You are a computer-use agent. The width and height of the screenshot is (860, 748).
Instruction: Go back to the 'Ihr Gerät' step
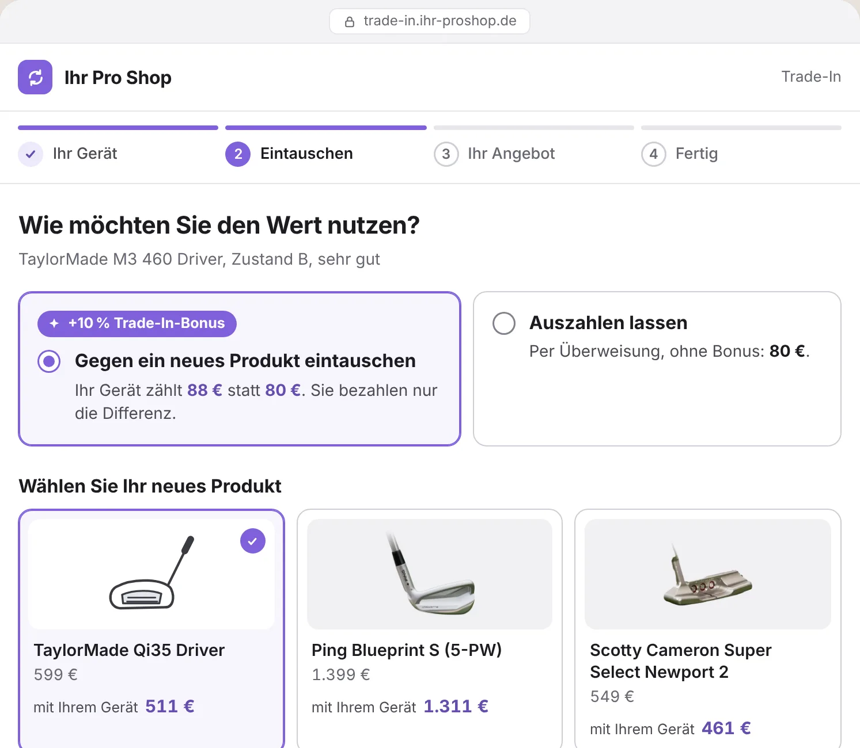pos(85,154)
